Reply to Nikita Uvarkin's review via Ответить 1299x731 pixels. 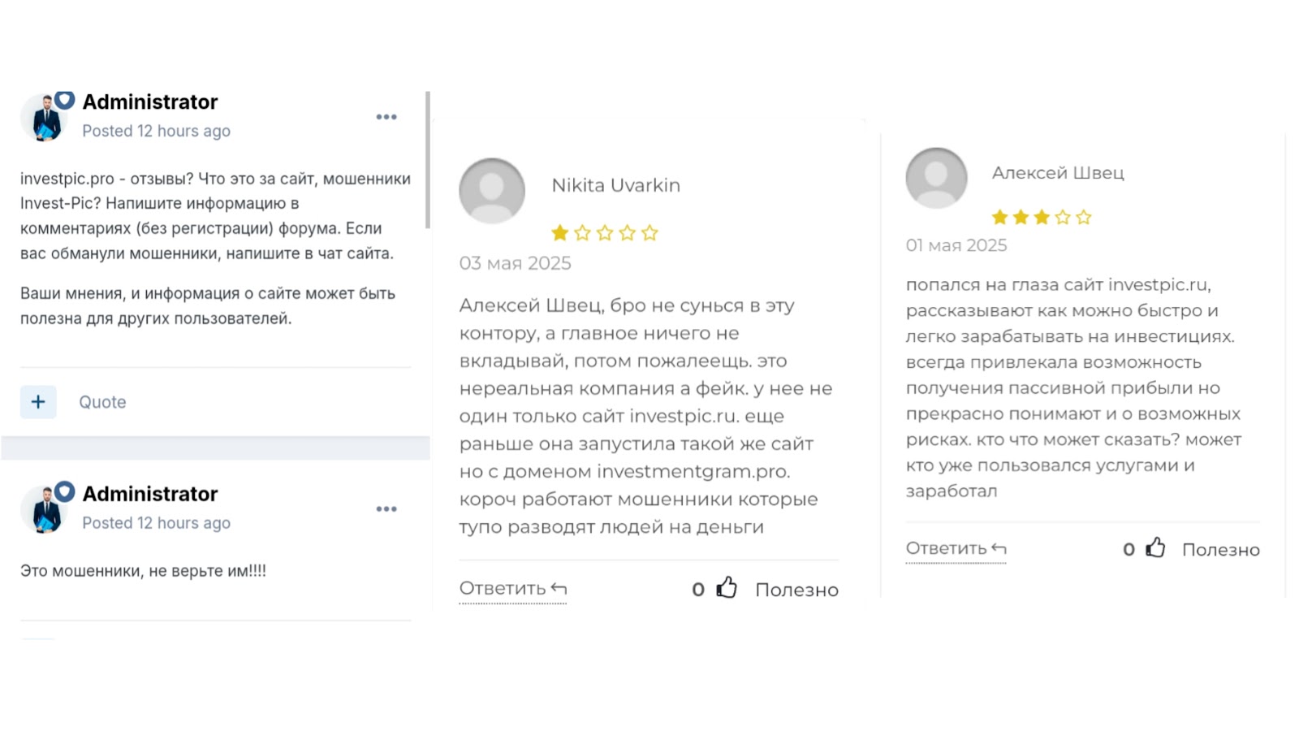[x=512, y=589]
